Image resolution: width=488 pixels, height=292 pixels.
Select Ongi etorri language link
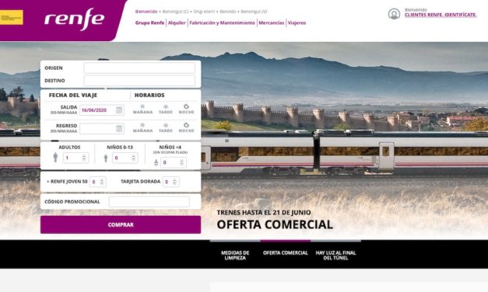(204, 12)
